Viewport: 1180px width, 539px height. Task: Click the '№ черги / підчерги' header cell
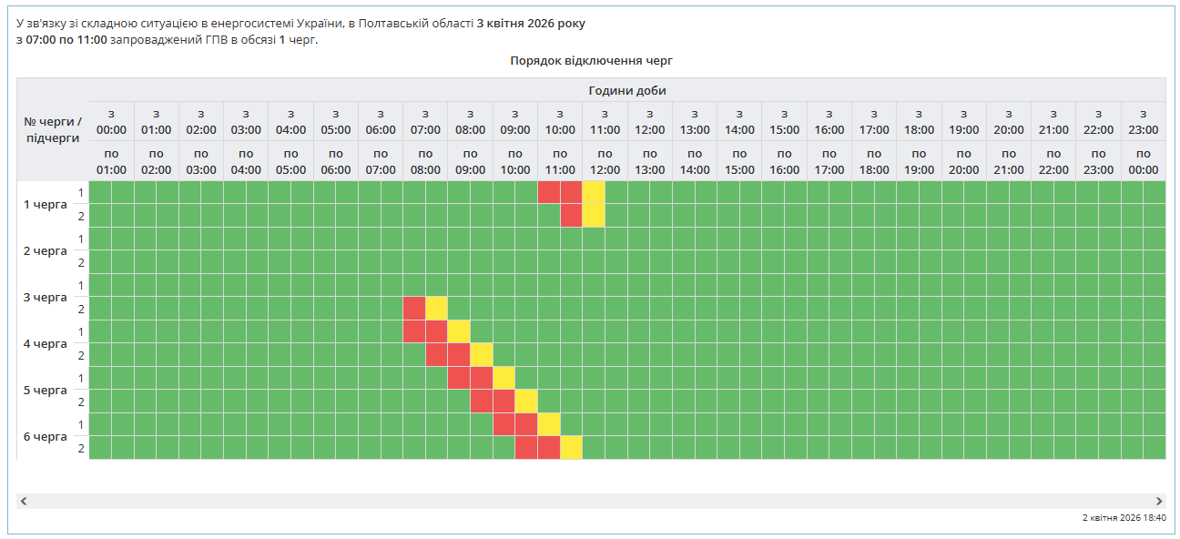[53, 129]
